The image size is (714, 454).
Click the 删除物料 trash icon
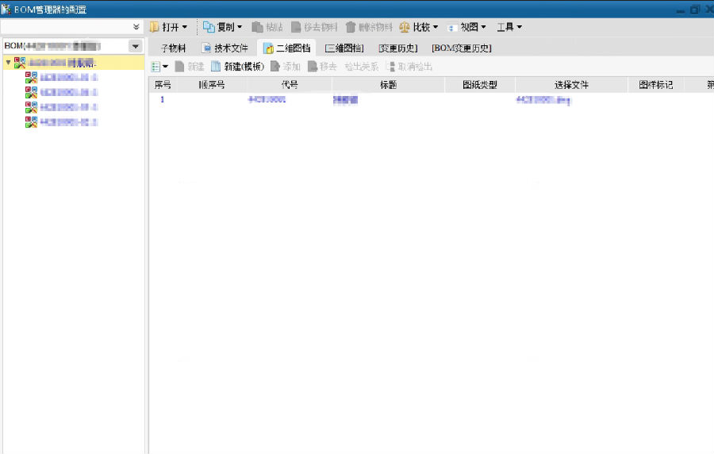coord(351,27)
